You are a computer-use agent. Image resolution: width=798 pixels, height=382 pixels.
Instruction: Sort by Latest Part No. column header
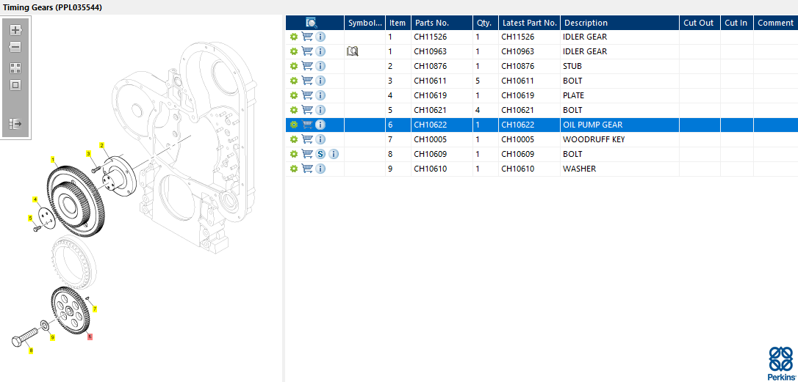(529, 23)
